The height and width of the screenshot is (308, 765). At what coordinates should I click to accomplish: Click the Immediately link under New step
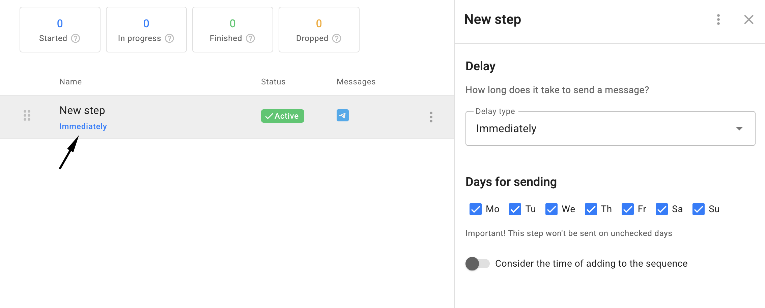point(83,126)
